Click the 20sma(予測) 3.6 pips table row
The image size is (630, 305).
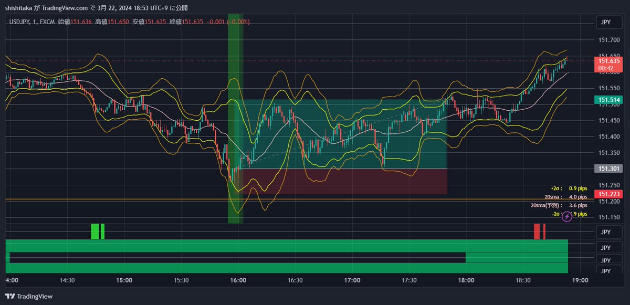560,206
